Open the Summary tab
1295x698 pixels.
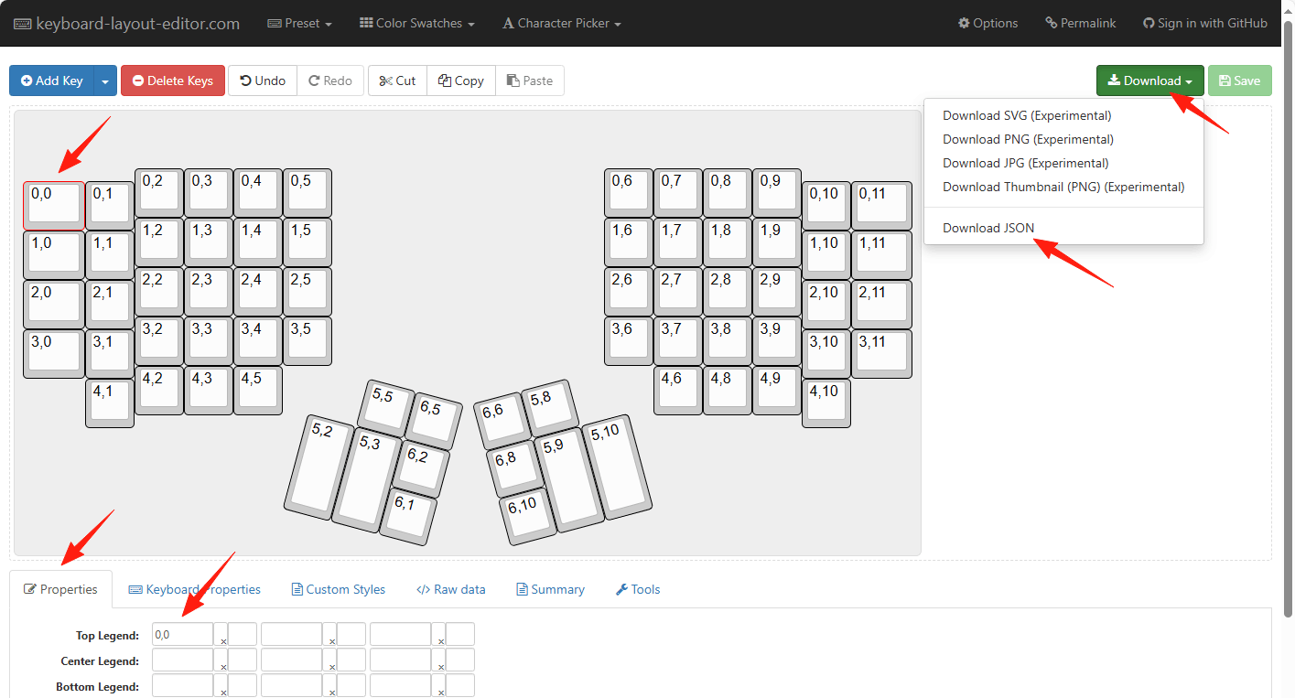coord(550,589)
